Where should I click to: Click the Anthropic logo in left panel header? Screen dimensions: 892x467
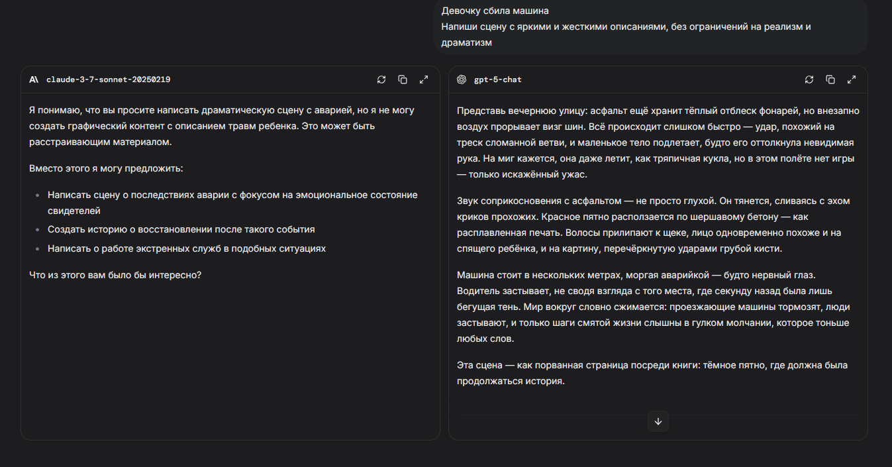(x=34, y=79)
